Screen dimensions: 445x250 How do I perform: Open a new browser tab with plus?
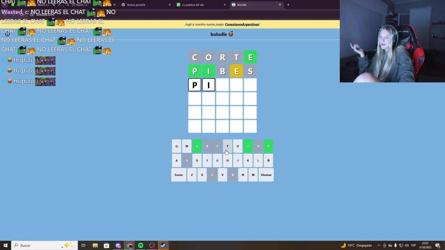coord(288,5)
